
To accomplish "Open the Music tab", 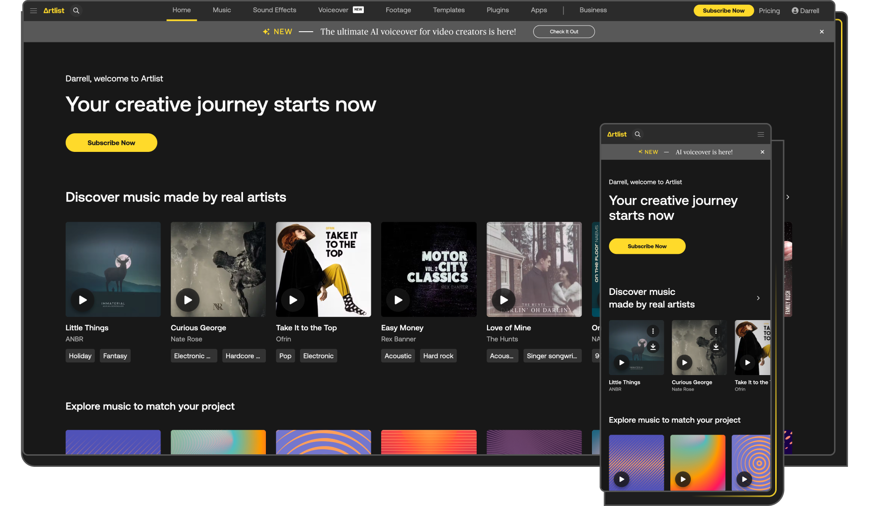I will [x=222, y=10].
